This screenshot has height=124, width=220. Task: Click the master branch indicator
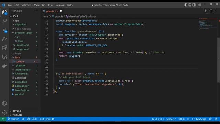click(x=13, y=119)
